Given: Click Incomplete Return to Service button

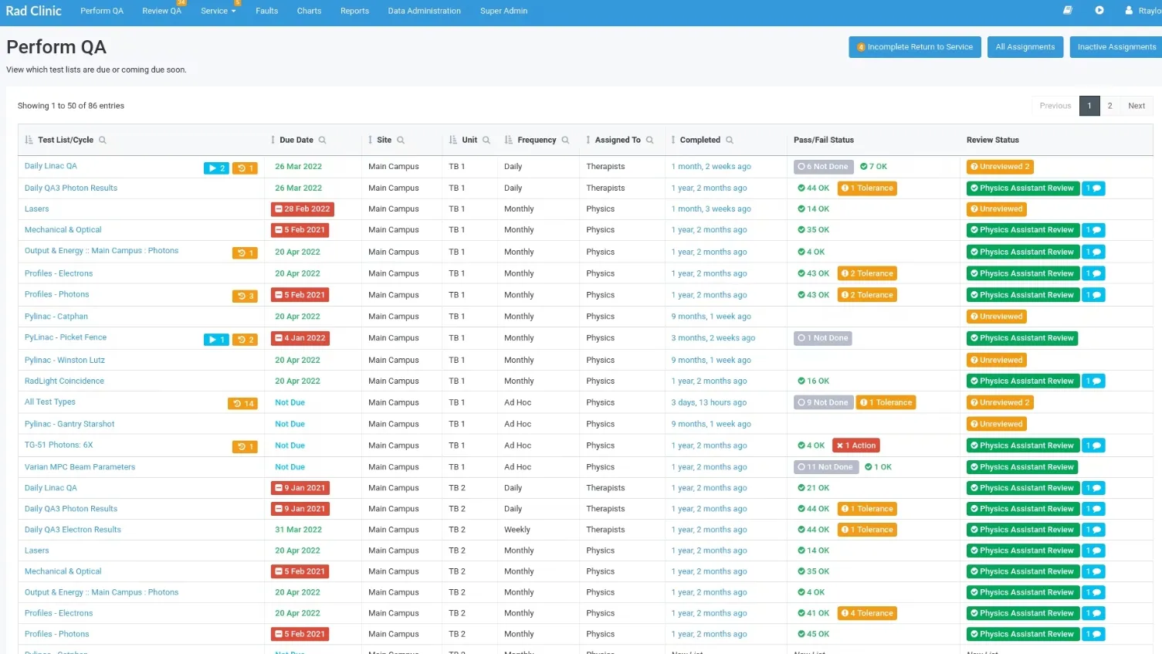Looking at the screenshot, I should coord(915,47).
